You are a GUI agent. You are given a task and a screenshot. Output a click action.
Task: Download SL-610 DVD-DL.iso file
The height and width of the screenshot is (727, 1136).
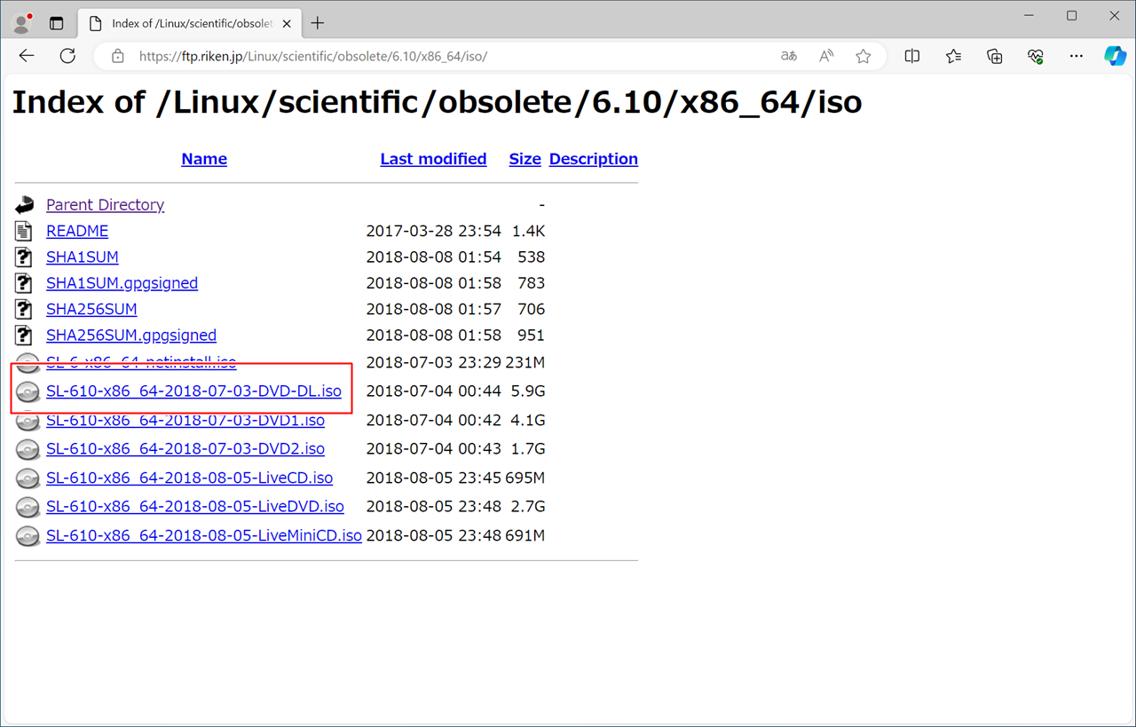[x=193, y=391]
